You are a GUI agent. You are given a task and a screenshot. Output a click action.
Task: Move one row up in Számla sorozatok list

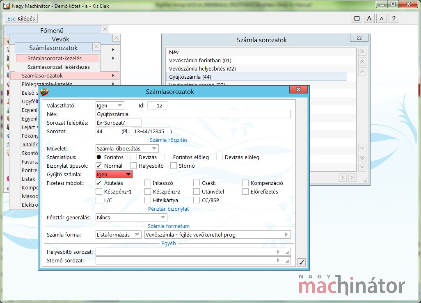[362, 72]
